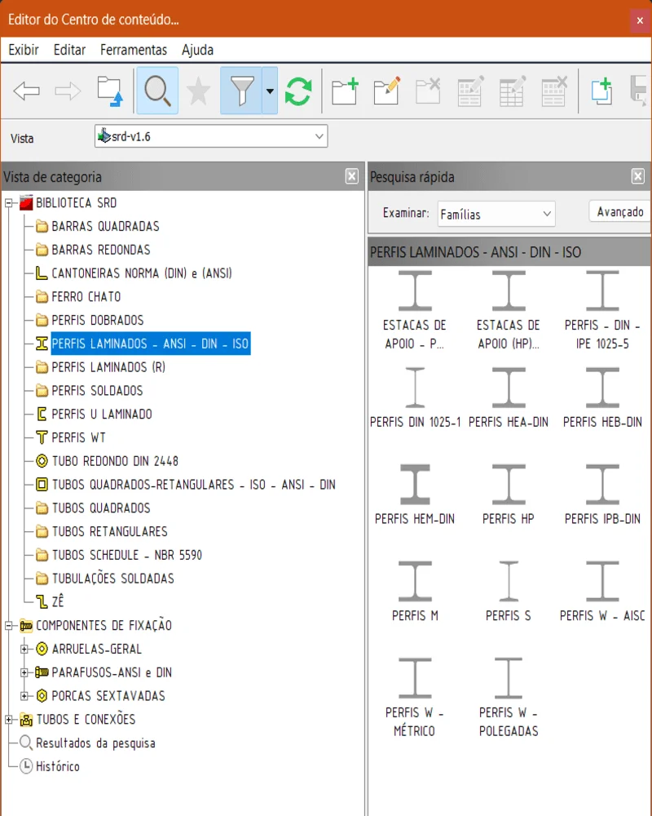Open the Vista library dropdown srd-v1.6
652x816 pixels.
[211, 137]
